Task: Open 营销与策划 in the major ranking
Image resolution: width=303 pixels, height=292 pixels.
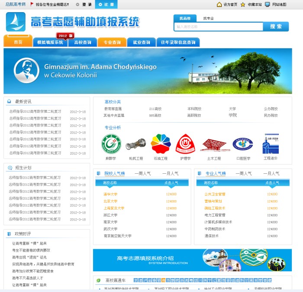Action: 213,201
